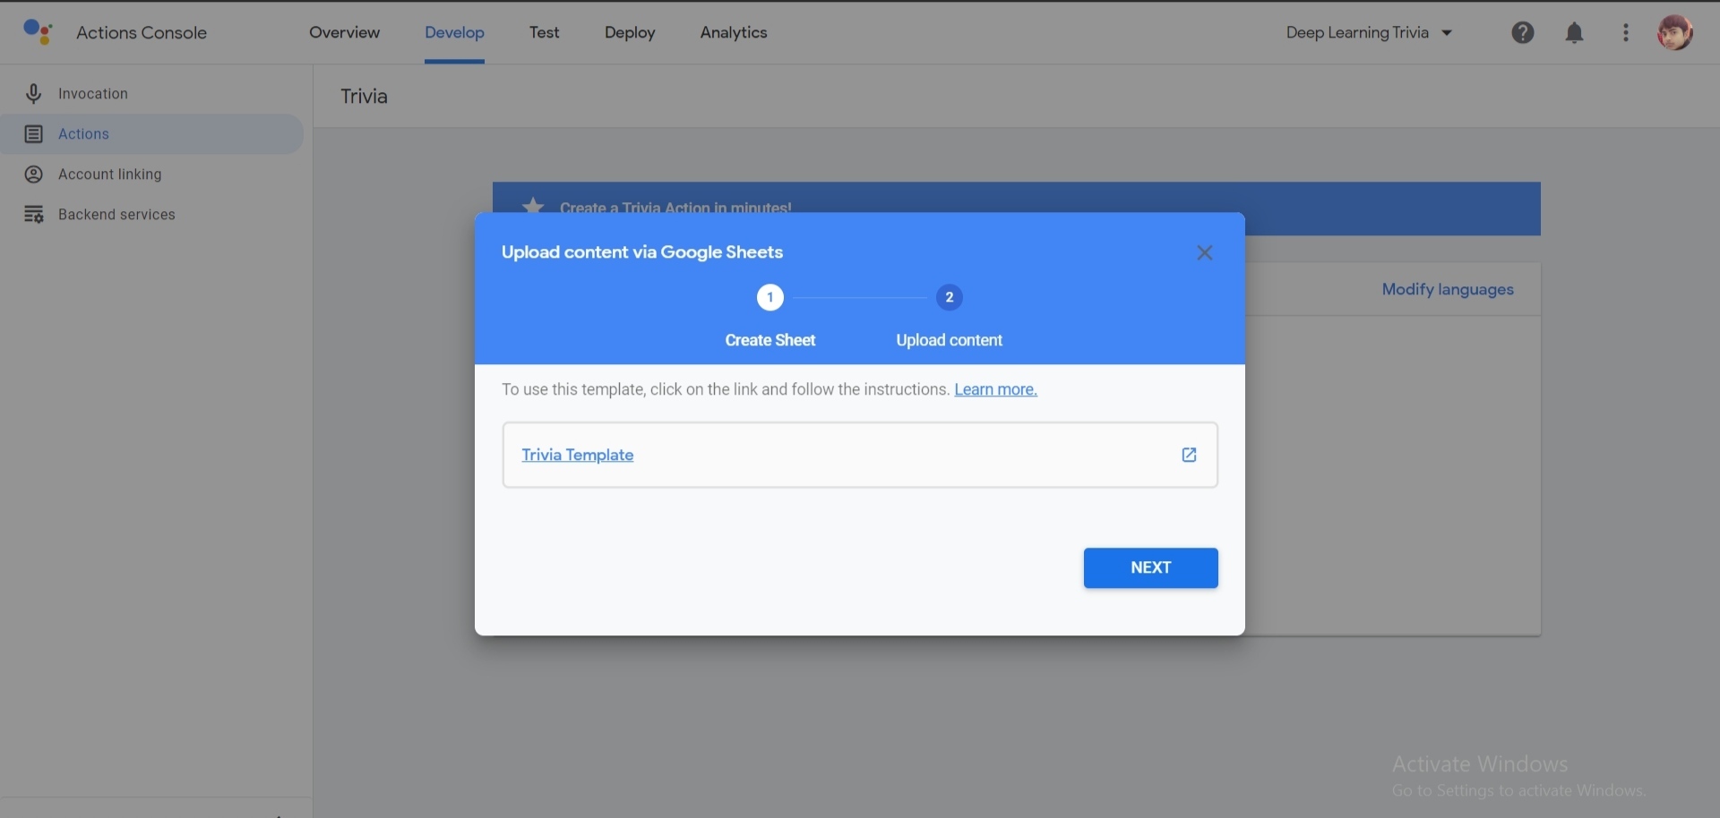Click the Actions Console title
Viewport: 1720px width, 818px height.
coord(142,32)
